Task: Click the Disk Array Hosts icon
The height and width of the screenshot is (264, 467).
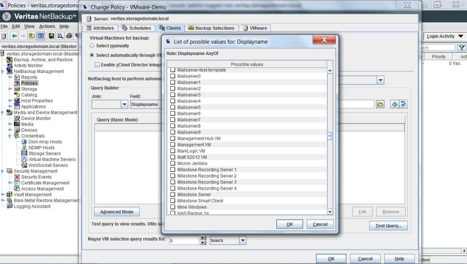Action: point(24,142)
